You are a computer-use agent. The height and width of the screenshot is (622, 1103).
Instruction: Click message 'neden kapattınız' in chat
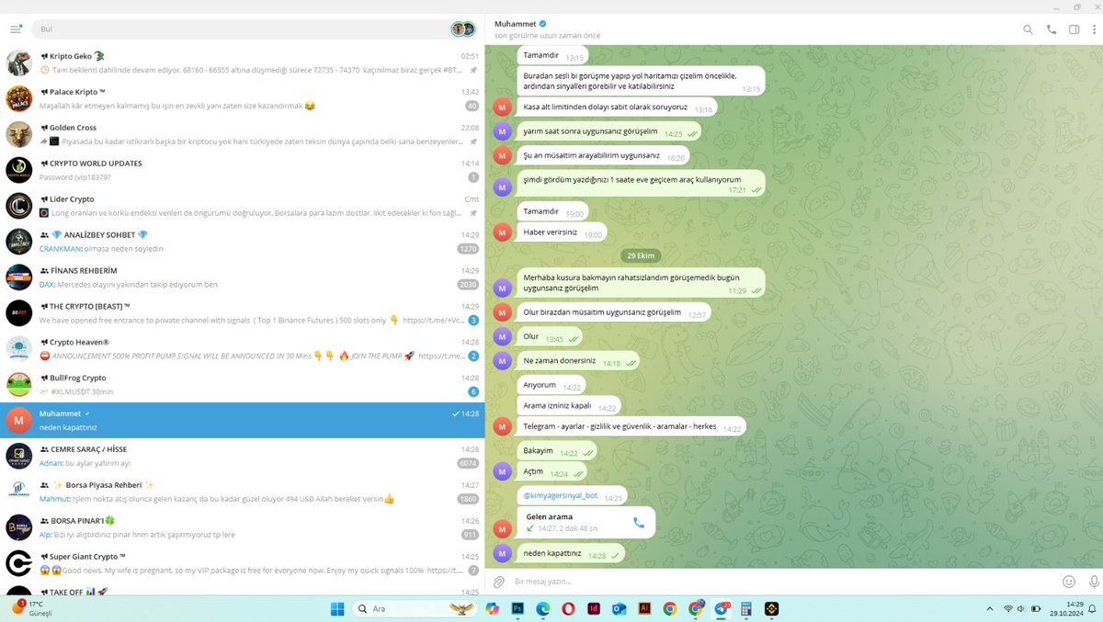[x=571, y=554]
